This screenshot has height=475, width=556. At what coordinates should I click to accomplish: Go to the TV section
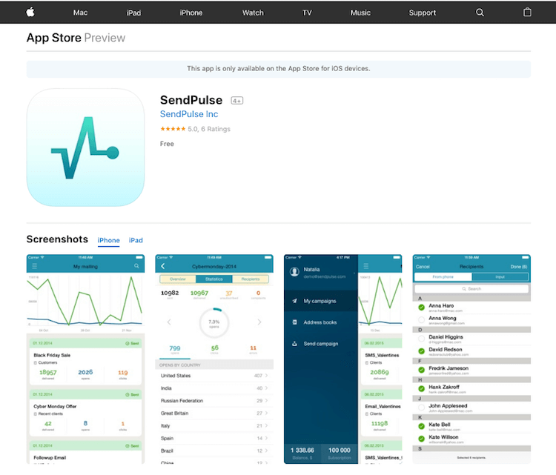307,13
